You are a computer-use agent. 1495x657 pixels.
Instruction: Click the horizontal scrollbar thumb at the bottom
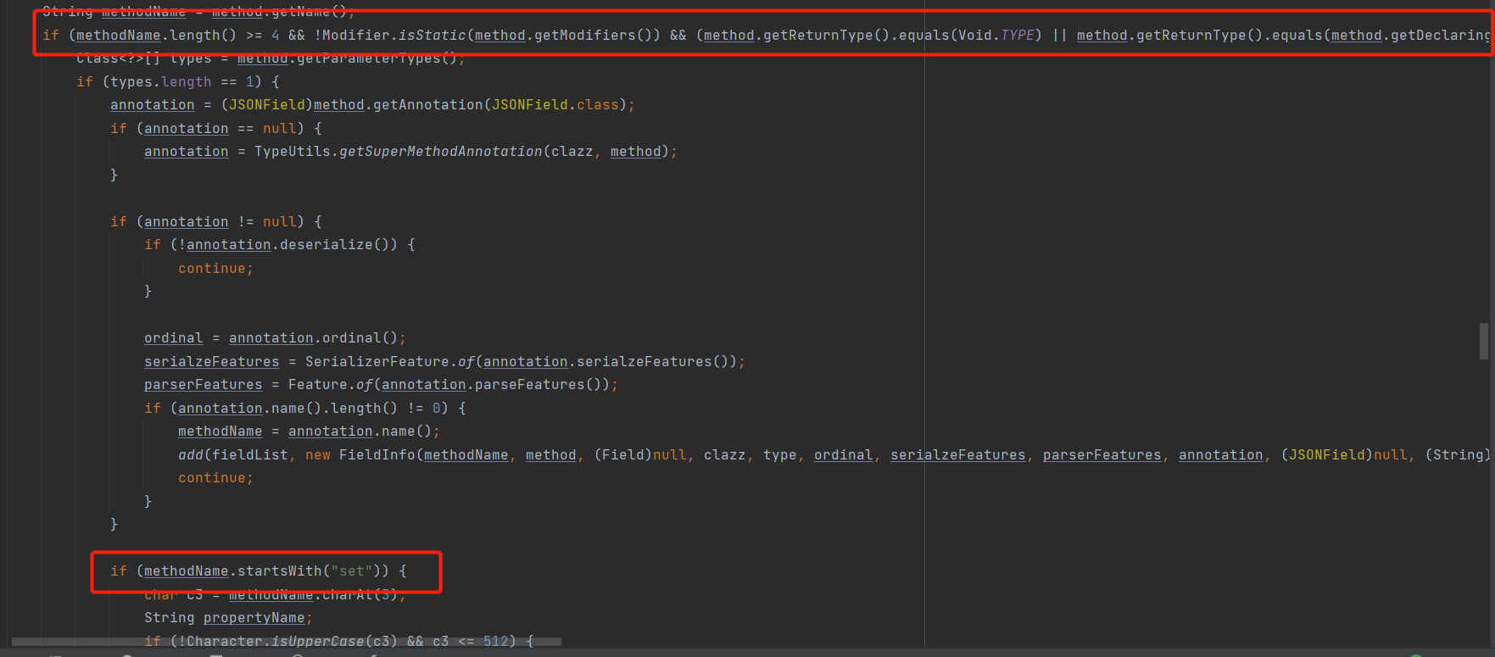click(x=286, y=642)
